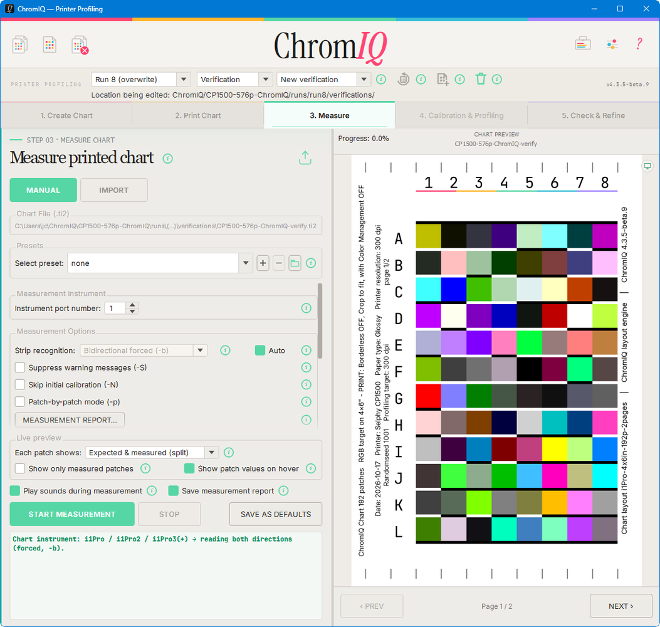Click the toolbox icon in top right

click(x=583, y=43)
